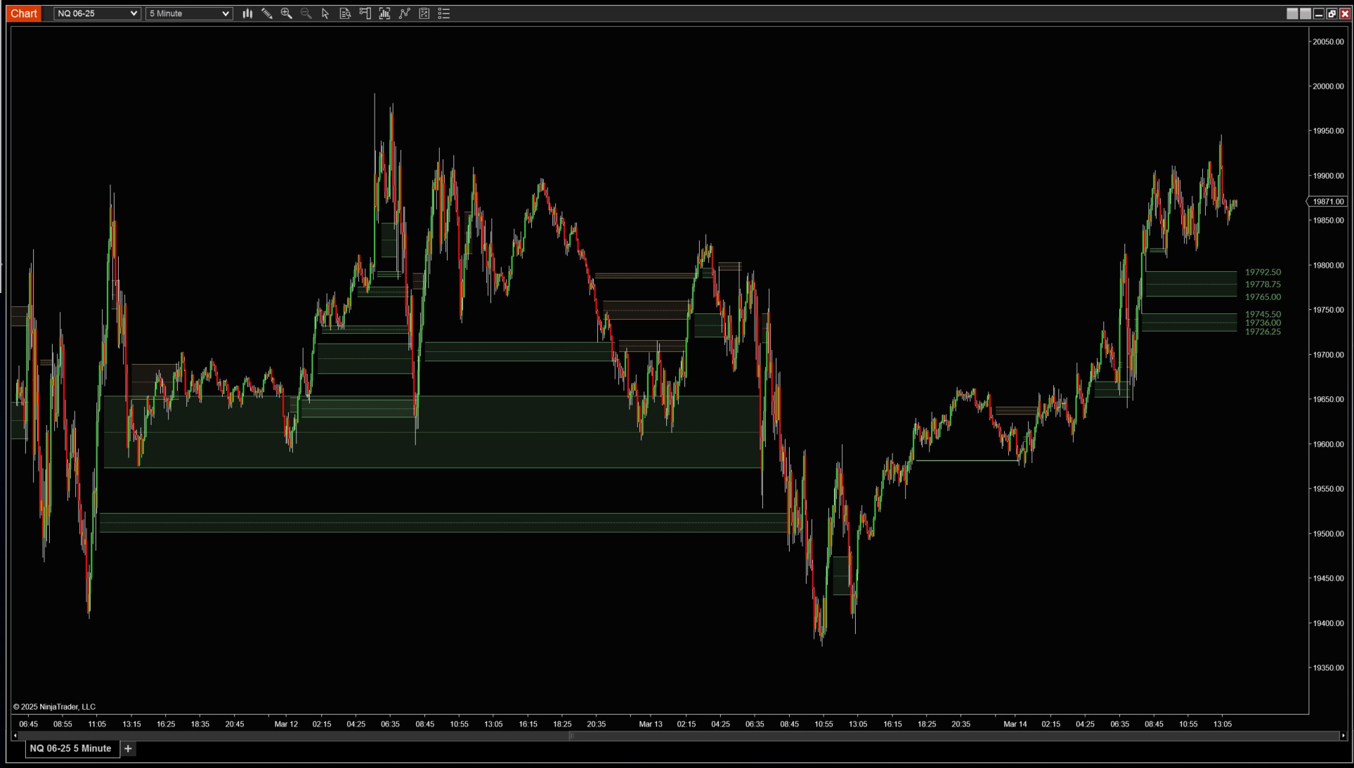Open the indicators line graph icon
This screenshot has width=1354, height=768.
pyautogui.click(x=404, y=13)
